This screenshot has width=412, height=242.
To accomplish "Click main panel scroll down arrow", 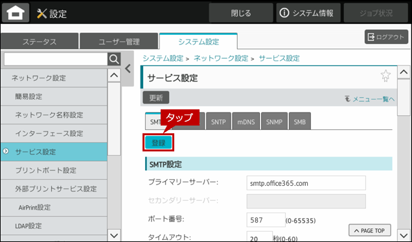I will pos(404,235).
